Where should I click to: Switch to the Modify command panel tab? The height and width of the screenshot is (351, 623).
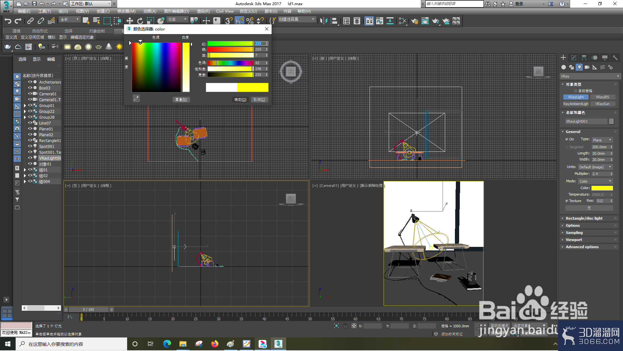574,58
